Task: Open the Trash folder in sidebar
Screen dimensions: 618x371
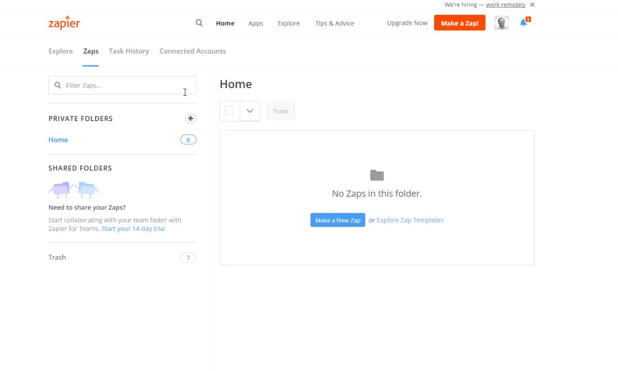Action: pyautogui.click(x=57, y=257)
